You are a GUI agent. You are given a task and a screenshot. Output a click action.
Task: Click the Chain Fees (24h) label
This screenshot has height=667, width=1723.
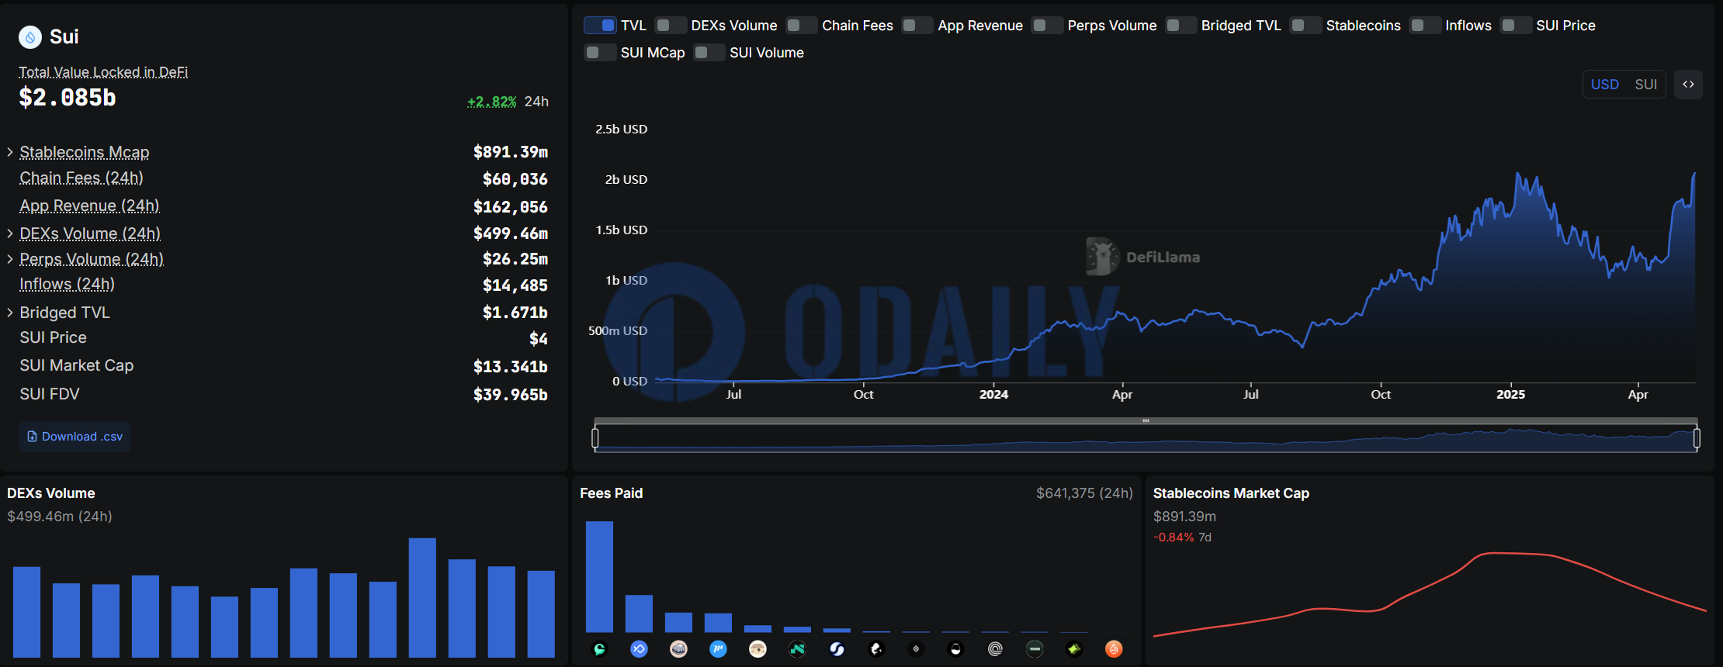[x=81, y=178]
